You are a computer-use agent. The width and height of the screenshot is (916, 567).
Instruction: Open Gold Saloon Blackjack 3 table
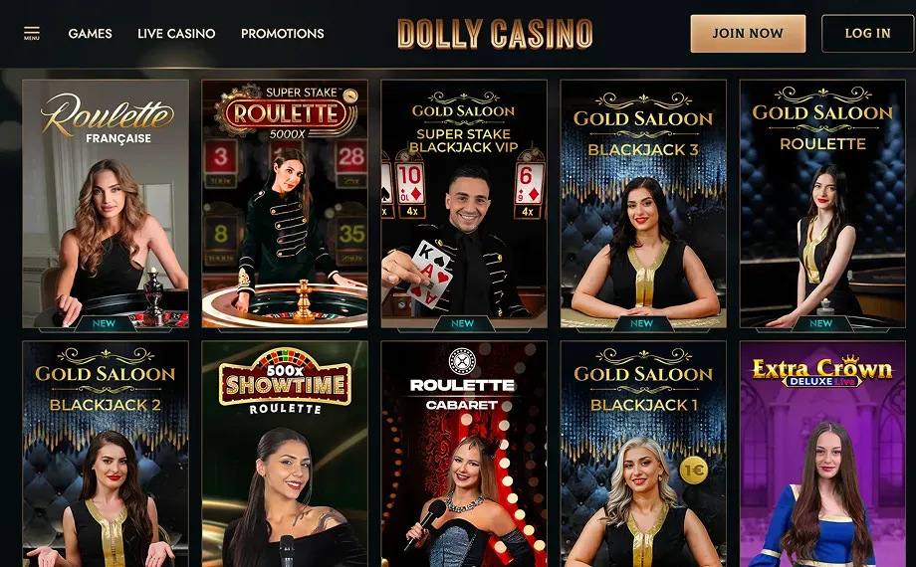click(x=643, y=204)
